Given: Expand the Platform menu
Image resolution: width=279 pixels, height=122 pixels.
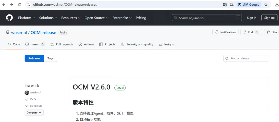Looking at the screenshot, I should point(27,18).
